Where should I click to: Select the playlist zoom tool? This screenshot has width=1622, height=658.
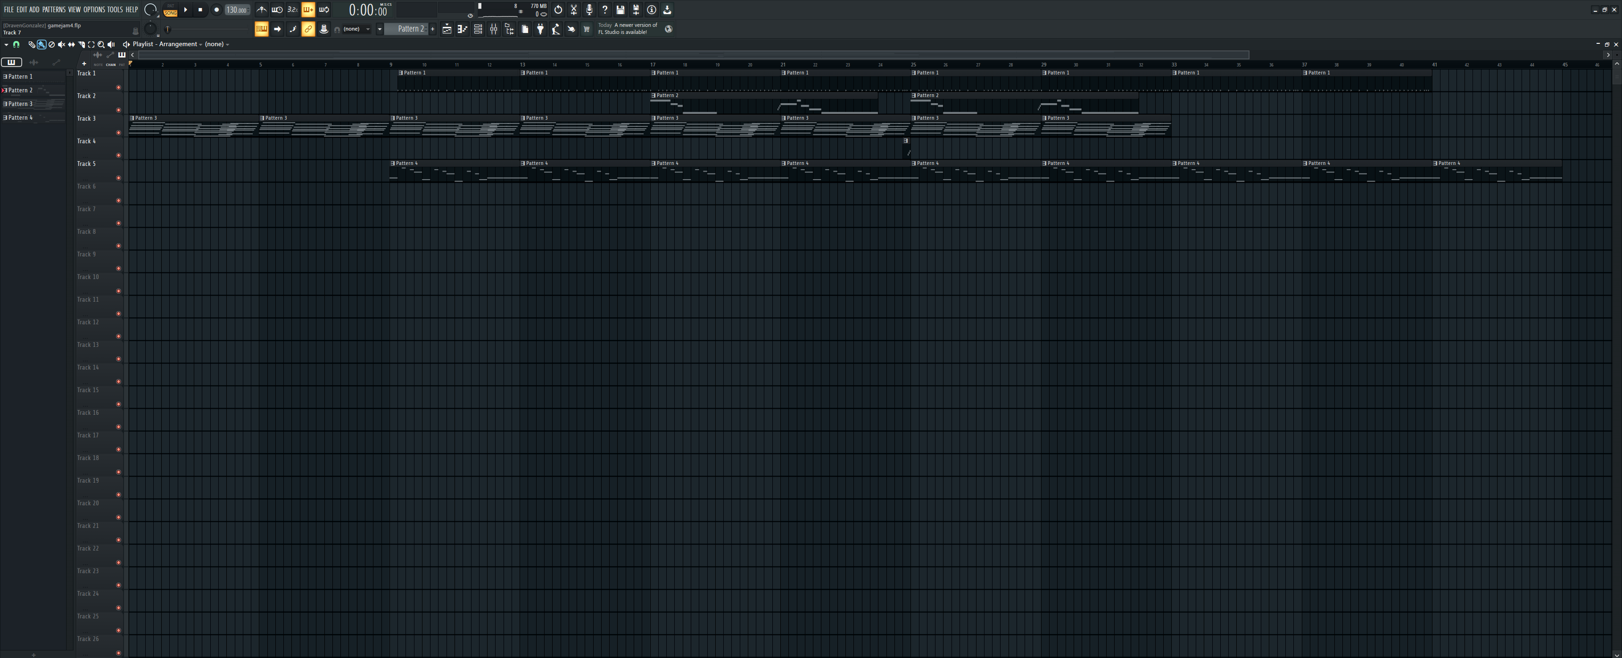101,45
